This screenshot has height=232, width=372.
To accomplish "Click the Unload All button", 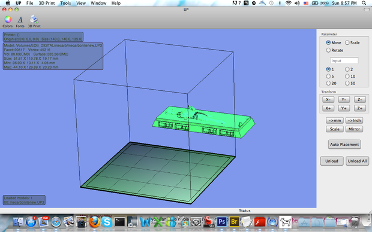I will click(357, 161).
